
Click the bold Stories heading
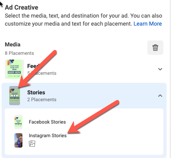(36, 92)
